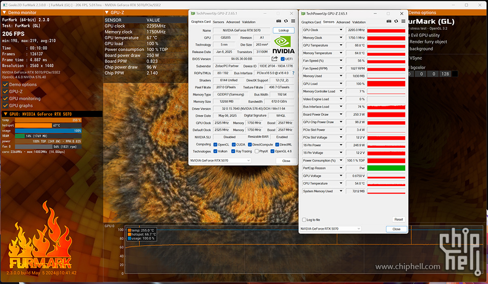Click camera screenshot icon in GPU-Z Sensors window
This screenshot has width=488, height=284.
389,21
